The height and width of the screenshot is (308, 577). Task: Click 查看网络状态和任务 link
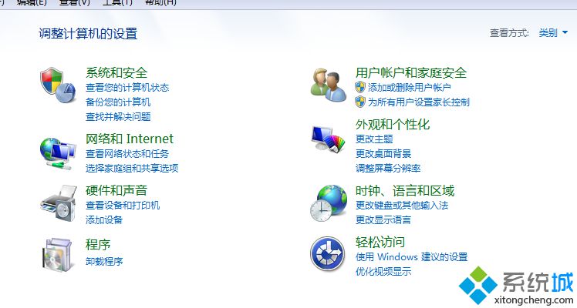[x=127, y=153]
